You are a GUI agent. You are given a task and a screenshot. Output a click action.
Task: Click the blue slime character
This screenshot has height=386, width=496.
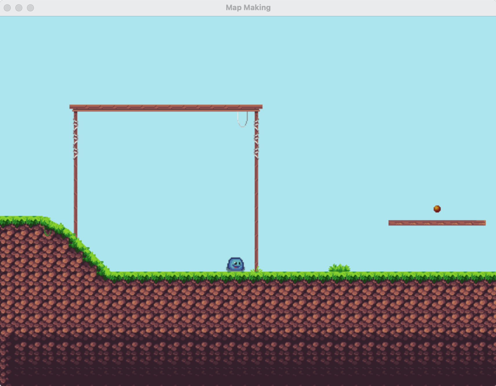pos(236,264)
